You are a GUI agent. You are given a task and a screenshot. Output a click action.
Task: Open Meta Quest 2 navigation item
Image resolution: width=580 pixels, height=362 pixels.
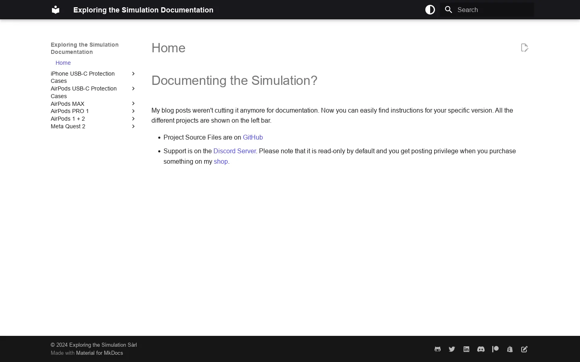click(x=68, y=126)
